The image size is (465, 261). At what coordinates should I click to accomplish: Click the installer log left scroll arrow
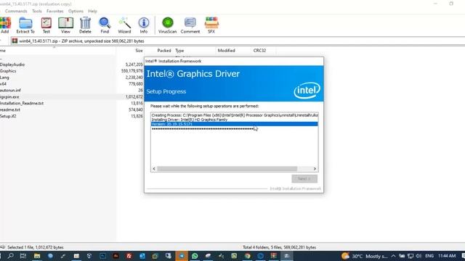[154, 169]
